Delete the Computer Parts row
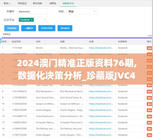Viewport: 153px width, 138px height. point(149,123)
